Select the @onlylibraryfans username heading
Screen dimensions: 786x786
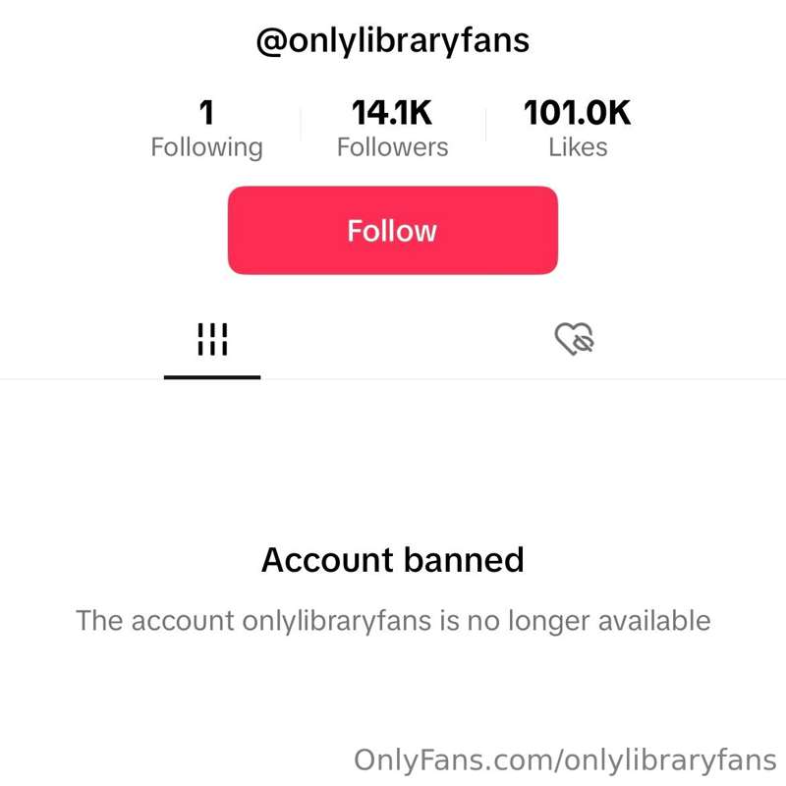(x=392, y=41)
